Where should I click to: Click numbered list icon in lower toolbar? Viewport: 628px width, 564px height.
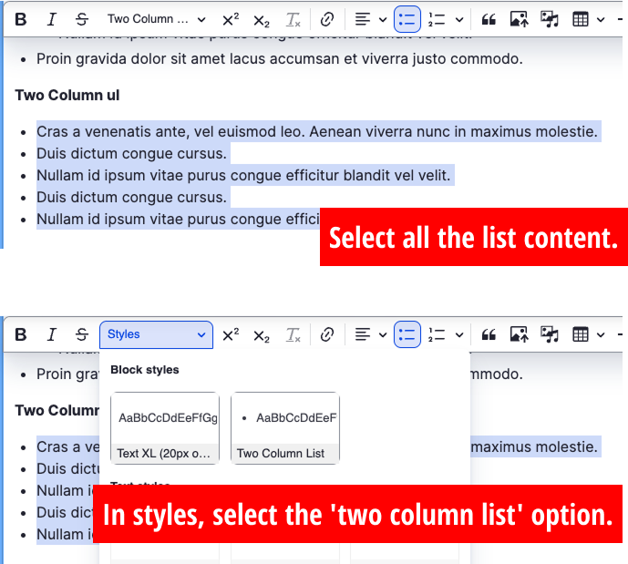[437, 334]
